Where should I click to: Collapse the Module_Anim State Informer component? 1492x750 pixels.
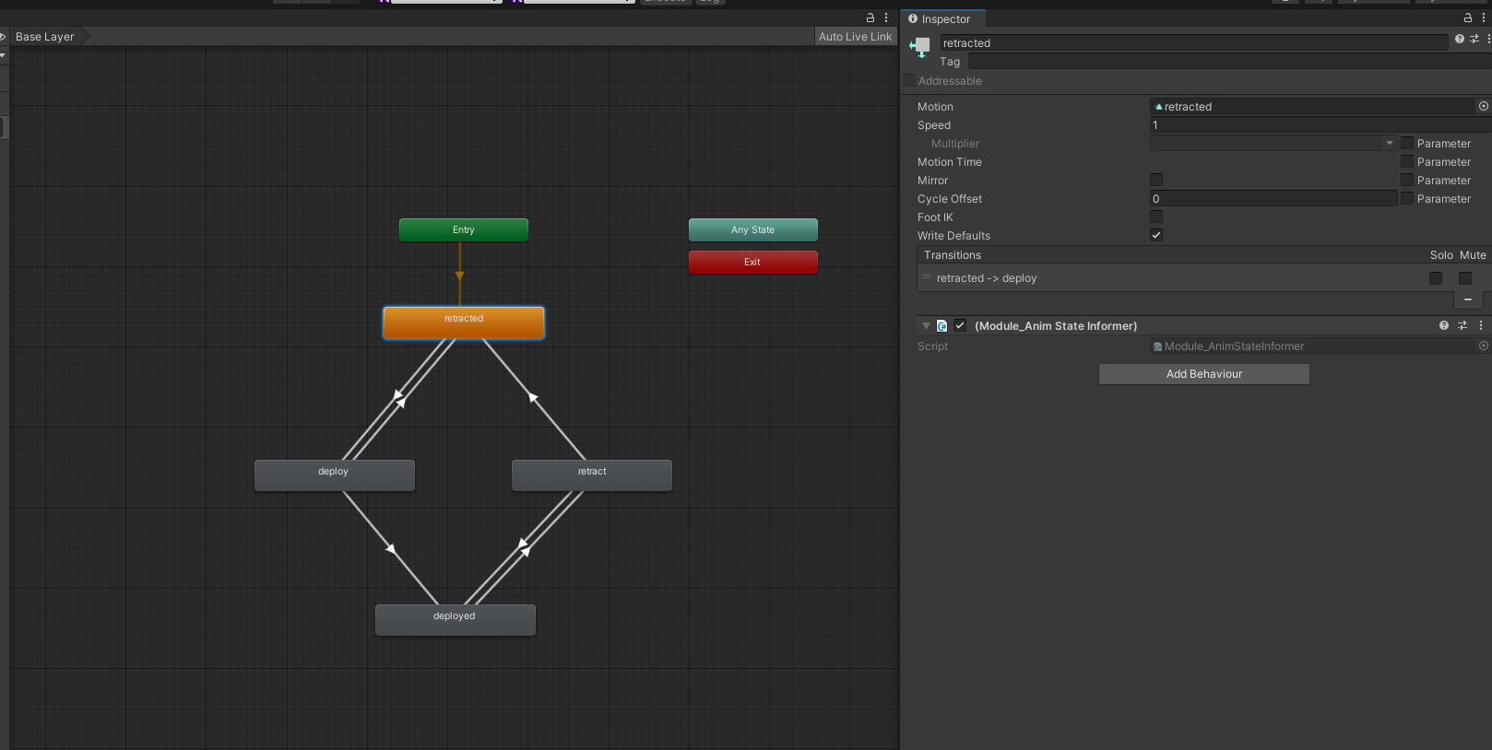click(x=926, y=326)
